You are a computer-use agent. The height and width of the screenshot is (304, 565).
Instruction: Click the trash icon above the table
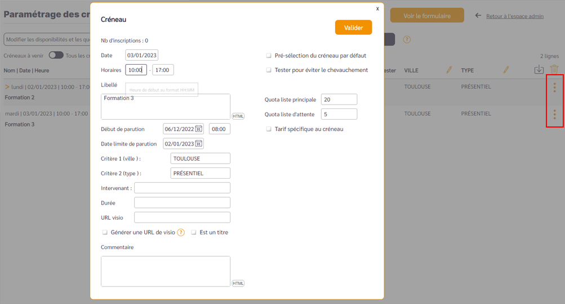pos(554,70)
